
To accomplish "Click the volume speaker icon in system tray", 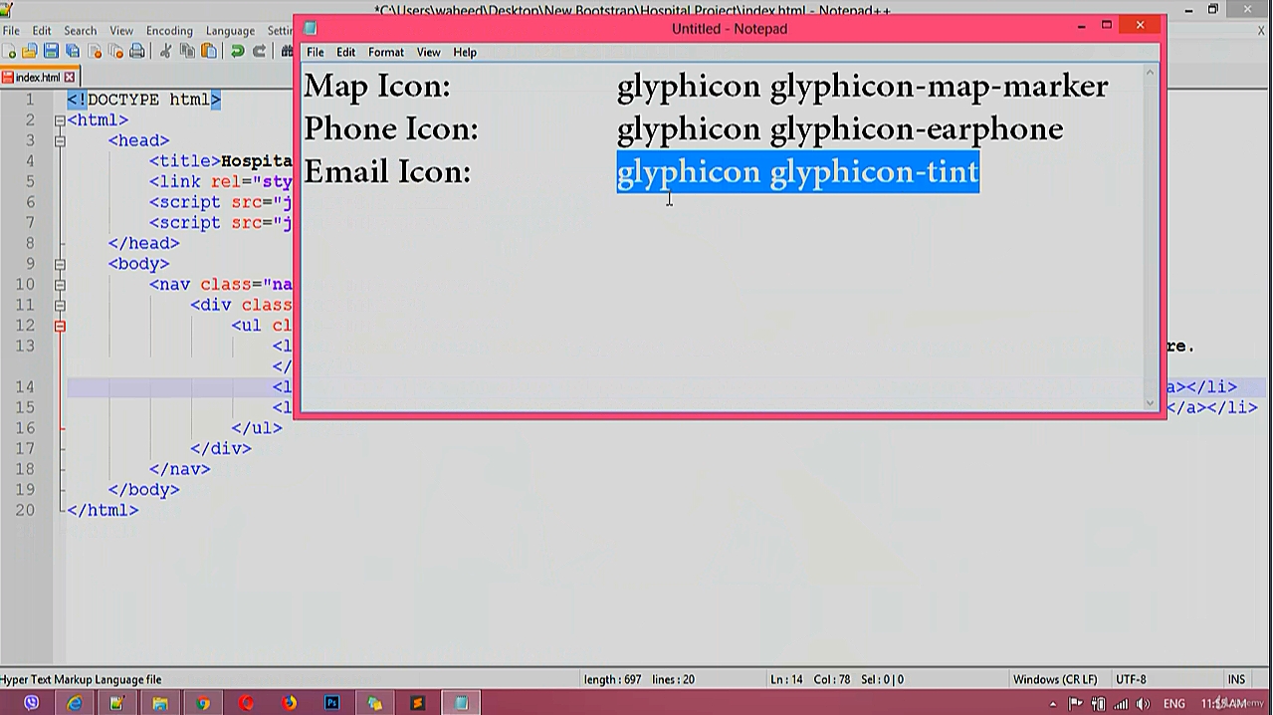I will 1144,704.
